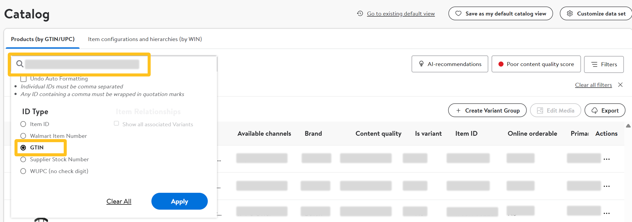Open the Filters panel
Image resolution: width=632 pixels, height=222 pixels.
tap(604, 64)
